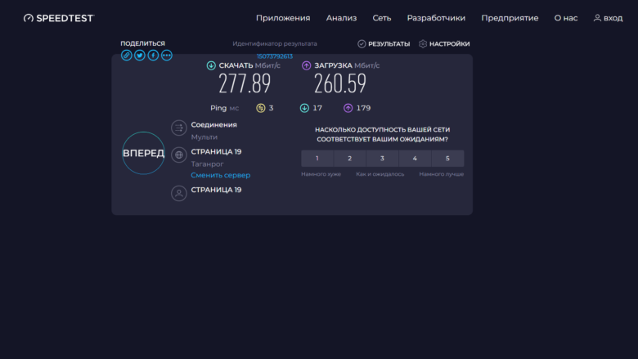Rate network availability as 4
The image size is (638, 359).
pyautogui.click(x=415, y=159)
